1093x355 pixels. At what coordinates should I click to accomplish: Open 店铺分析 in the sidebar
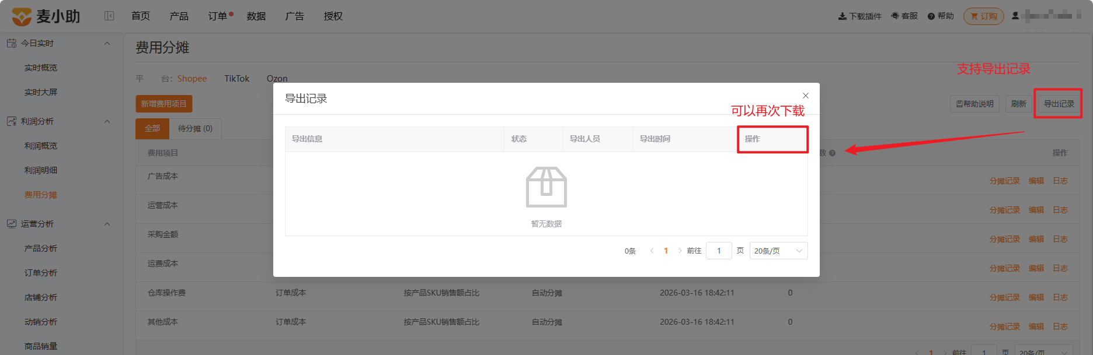tap(41, 297)
